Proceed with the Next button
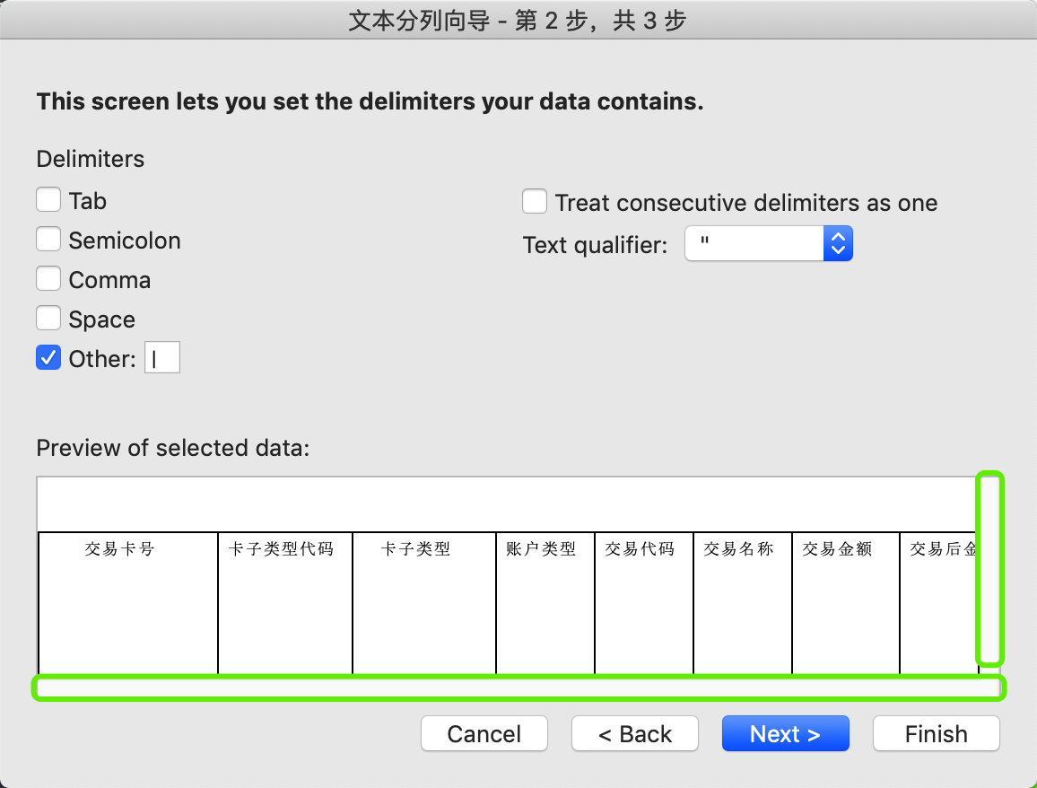Screen dimensions: 1037x788 (785, 733)
